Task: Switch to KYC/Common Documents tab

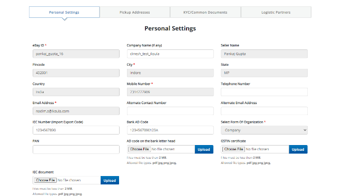Action: click(x=205, y=12)
